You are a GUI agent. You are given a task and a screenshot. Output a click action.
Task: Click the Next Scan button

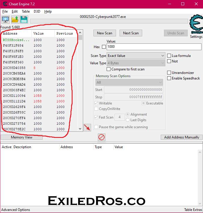pos(131,33)
